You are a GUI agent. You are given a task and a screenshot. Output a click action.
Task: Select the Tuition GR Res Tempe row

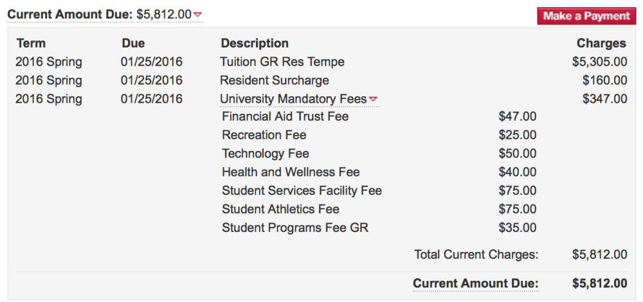point(282,62)
